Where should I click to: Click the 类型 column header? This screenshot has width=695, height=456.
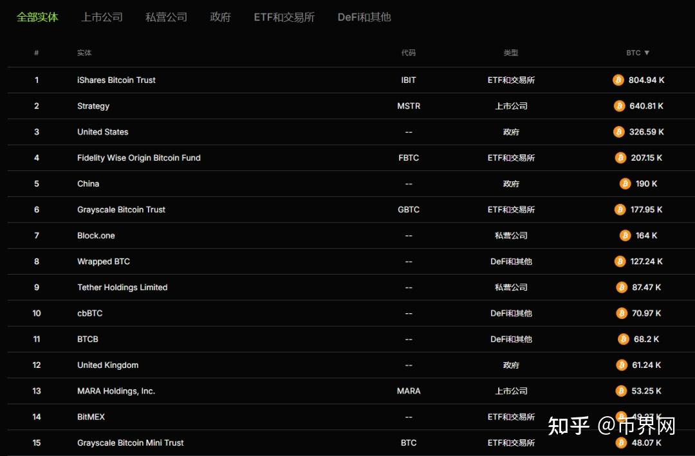[510, 53]
